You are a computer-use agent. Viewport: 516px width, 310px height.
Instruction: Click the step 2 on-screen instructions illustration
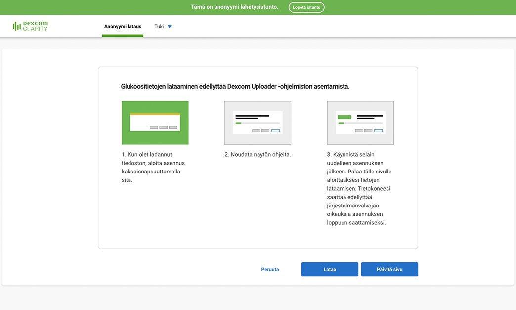258,123
